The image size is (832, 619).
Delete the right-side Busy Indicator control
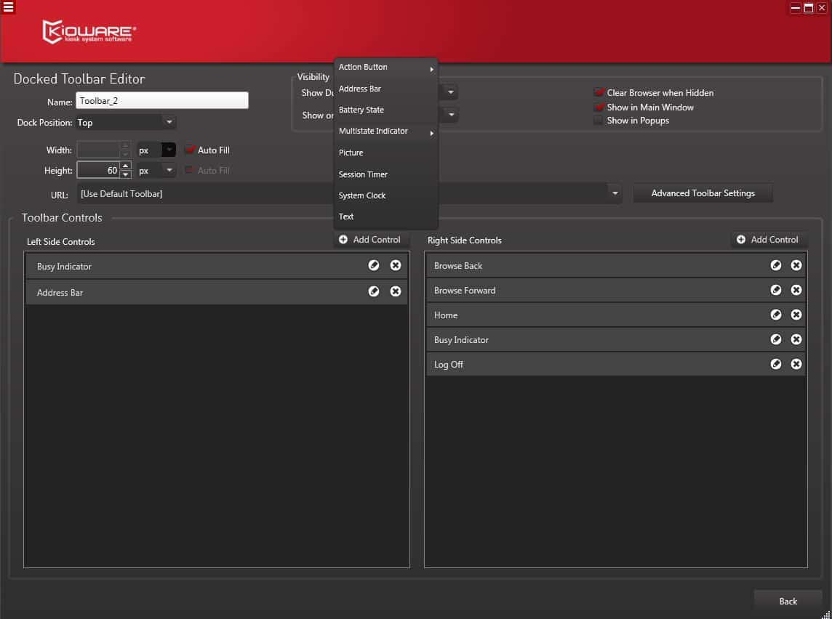(x=796, y=340)
